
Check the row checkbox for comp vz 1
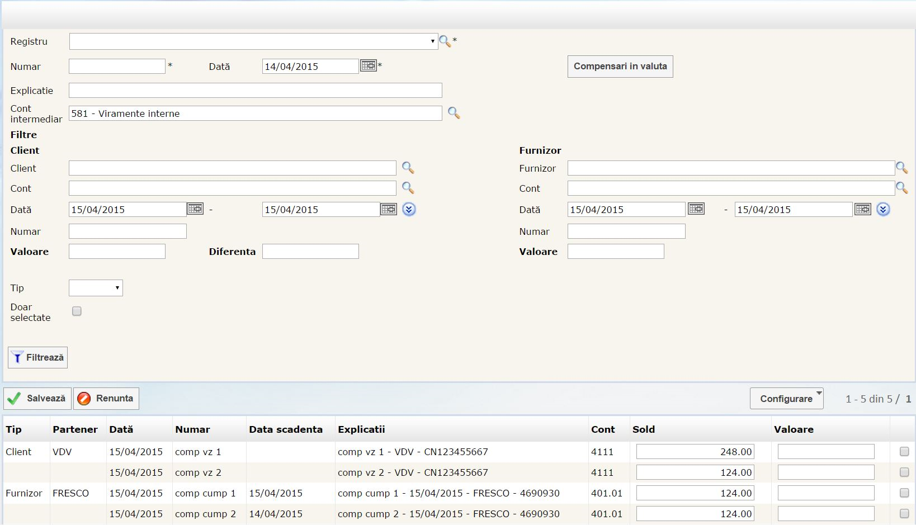pyautogui.click(x=904, y=452)
